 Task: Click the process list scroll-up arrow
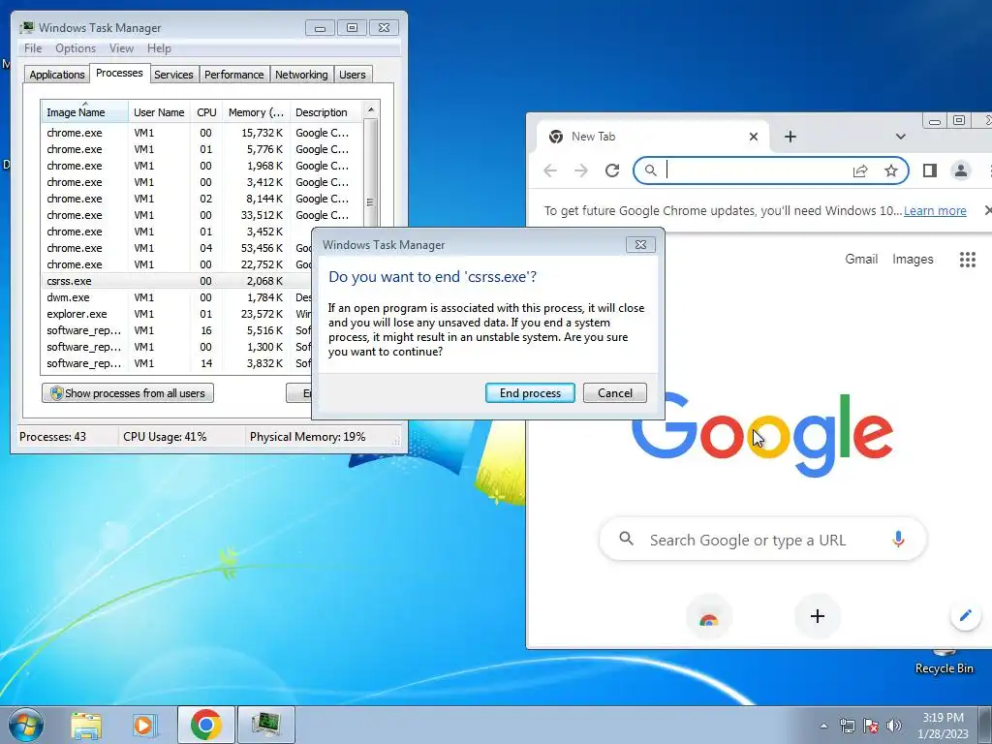click(371, 109)
